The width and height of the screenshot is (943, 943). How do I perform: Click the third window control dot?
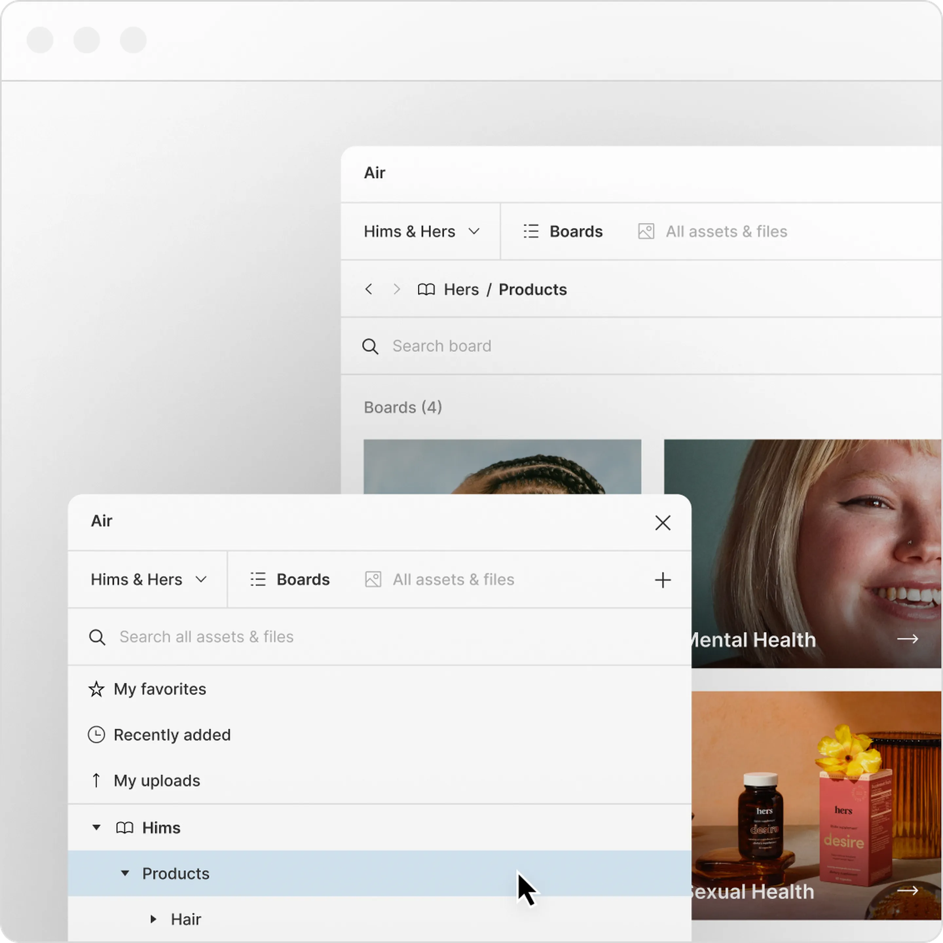tap(133, 40)
